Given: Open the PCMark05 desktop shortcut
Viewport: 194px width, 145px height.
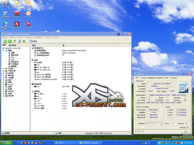Looking at the screenshot, I should coord(28,14).
